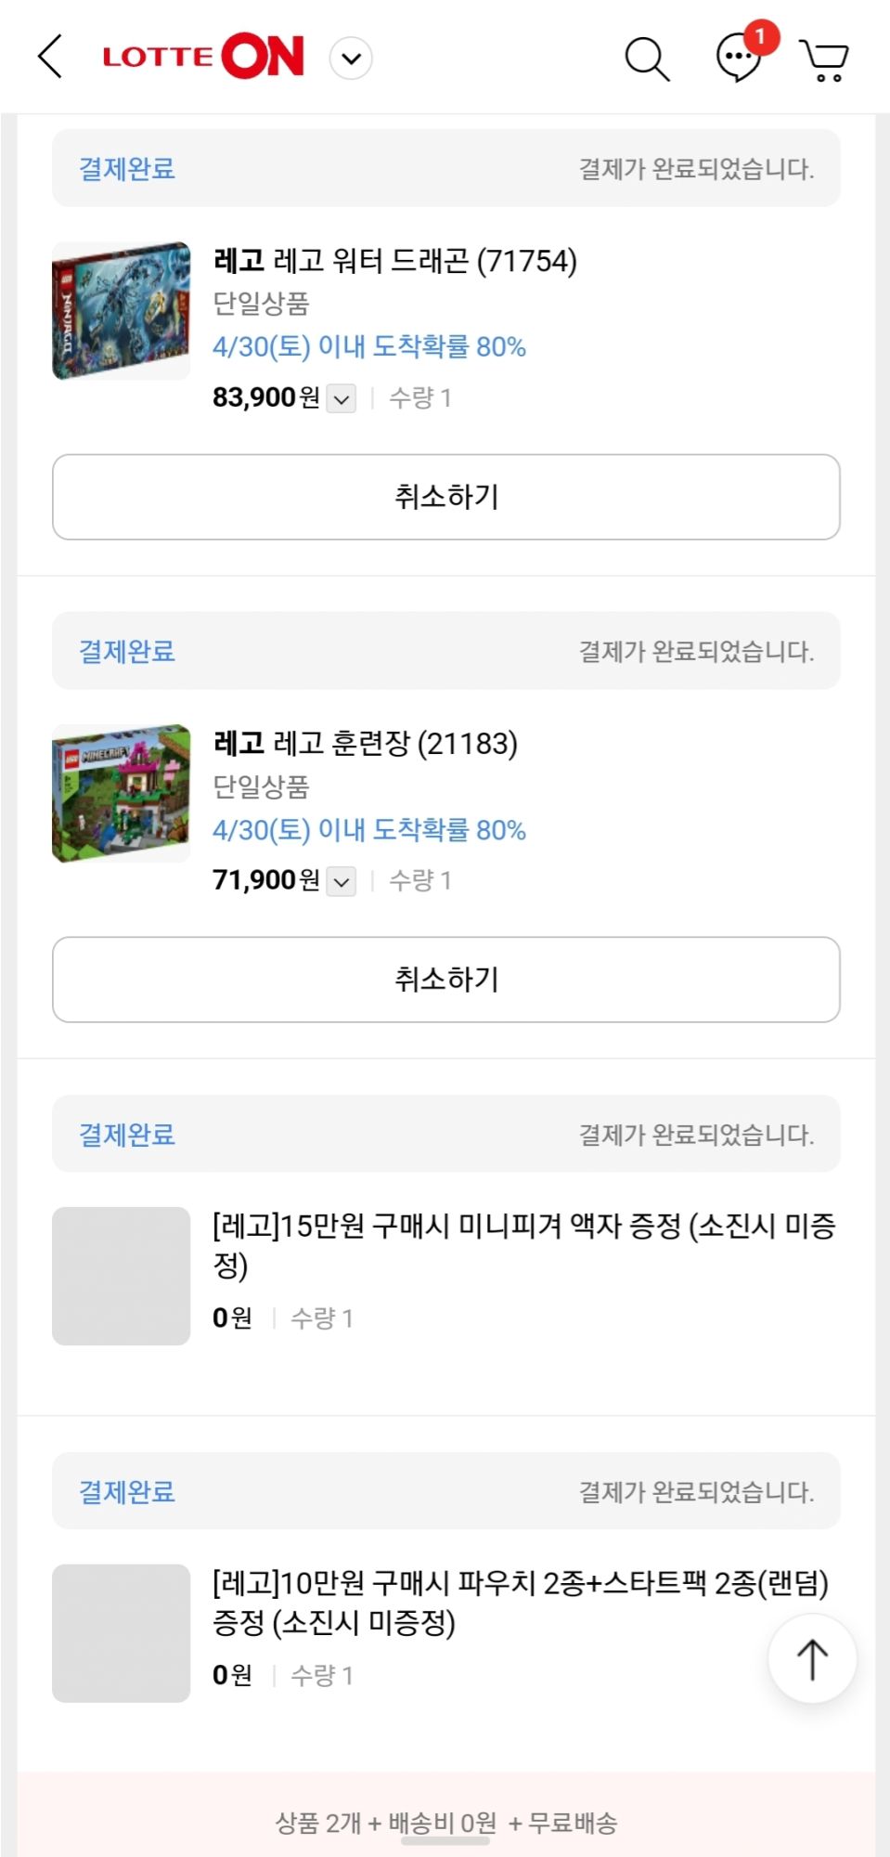Open 레고 훈련장 (21183) product title

click(366, 744)
